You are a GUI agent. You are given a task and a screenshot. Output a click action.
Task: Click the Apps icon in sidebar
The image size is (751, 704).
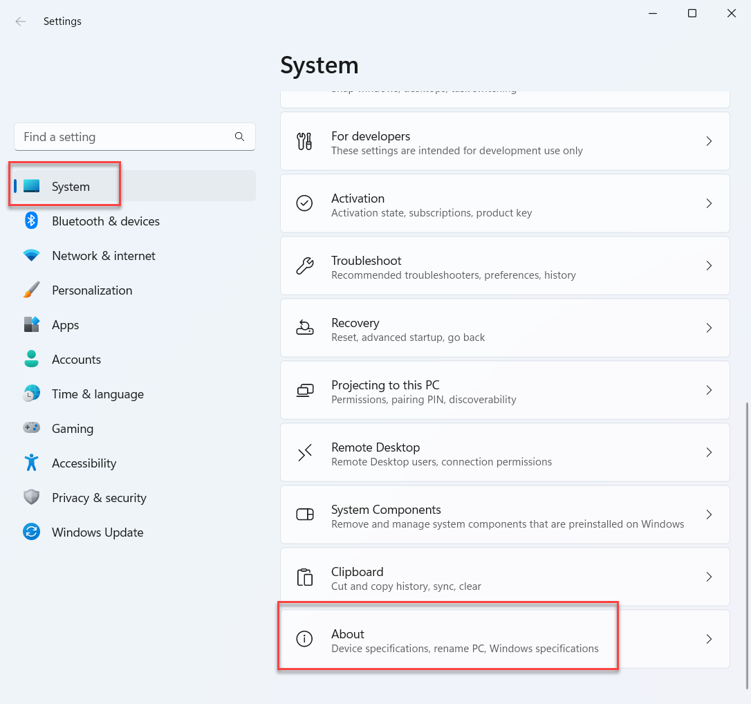(x=32, y=324)
